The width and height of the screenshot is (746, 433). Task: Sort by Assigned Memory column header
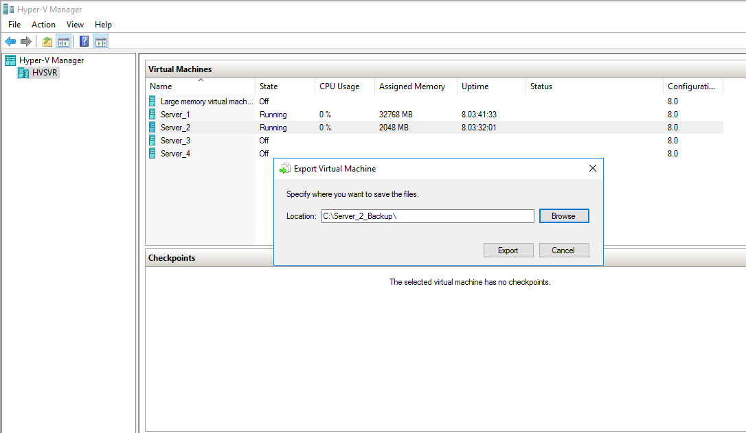coord(416,86)
